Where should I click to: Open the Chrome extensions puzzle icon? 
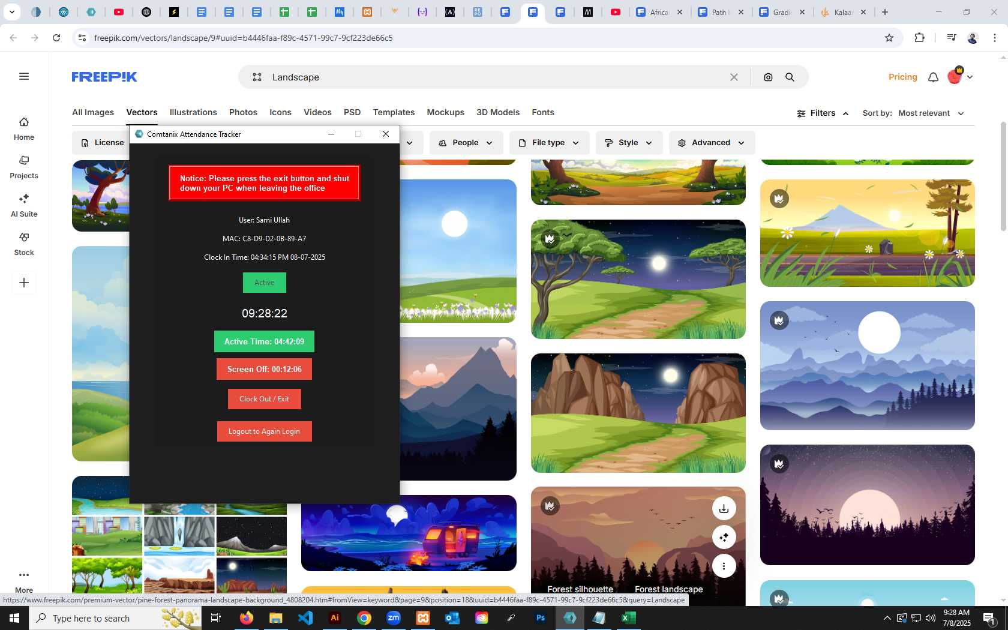click(x=919, y=38)
